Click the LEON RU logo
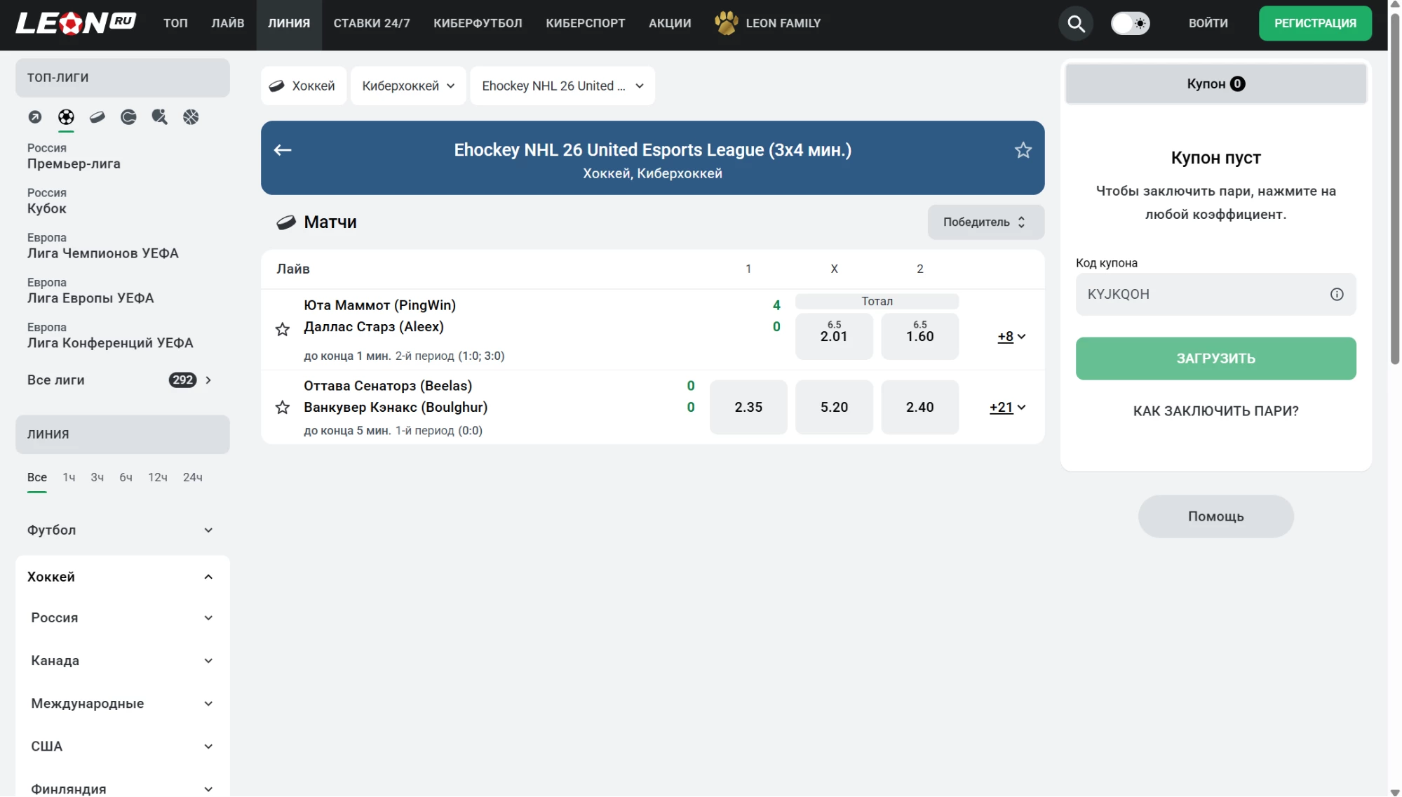Image resolution: width=1402 pixels, height=797 pixels. coord(76,23)
